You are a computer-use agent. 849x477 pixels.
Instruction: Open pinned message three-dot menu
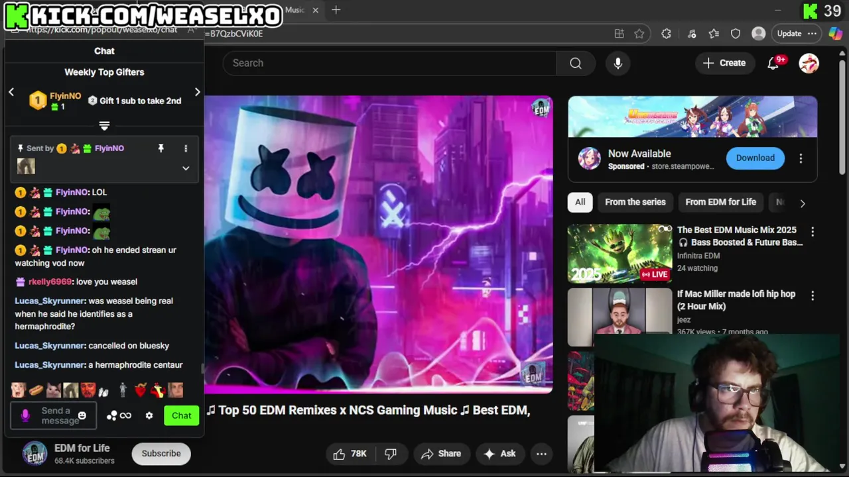tap(186, 148)
